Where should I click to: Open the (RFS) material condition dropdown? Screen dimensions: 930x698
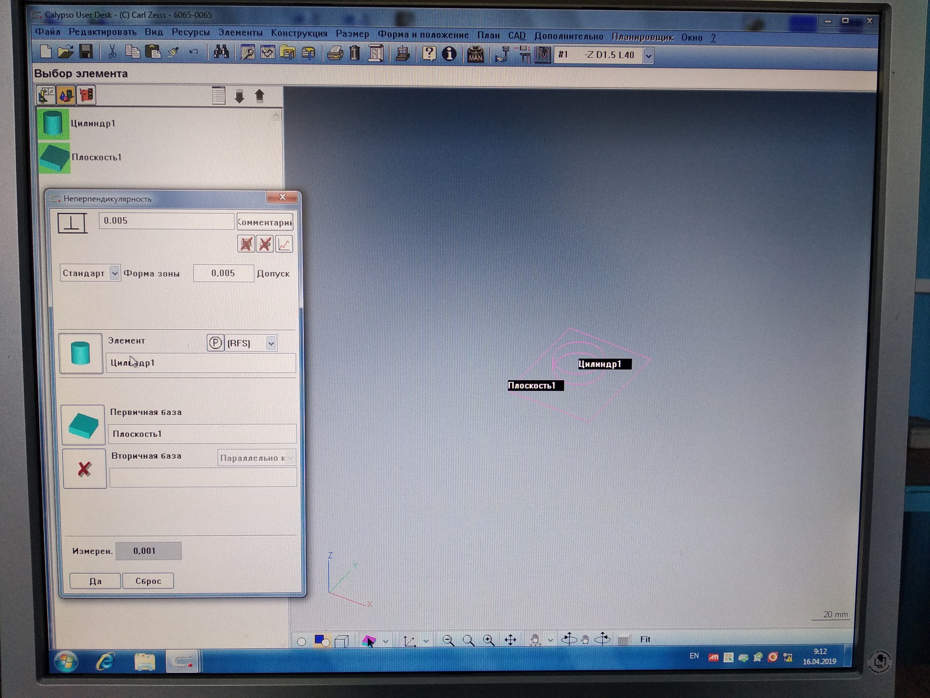tap(271, 344)
